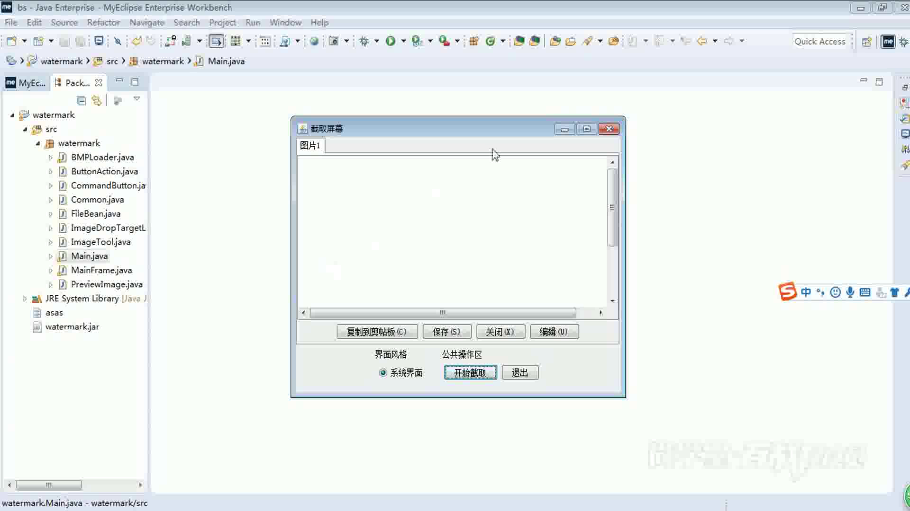Click the green Run button icon
Image resolution: width=910 pixels, height=511 pixels.
391,41
